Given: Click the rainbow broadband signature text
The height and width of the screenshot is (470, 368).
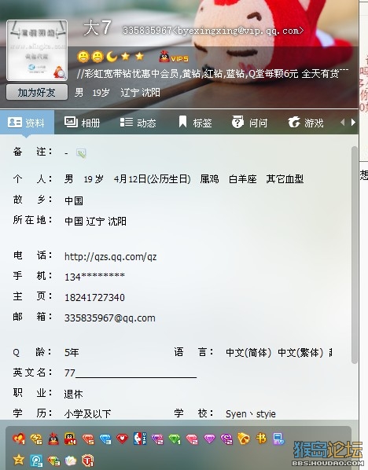Looking at the screenshot, I should pyautogui.click(x=212, y=74).
